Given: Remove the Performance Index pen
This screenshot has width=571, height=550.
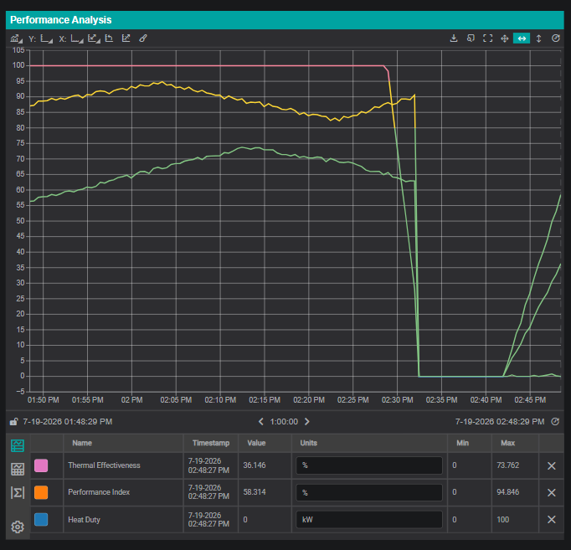Looking at the screenshot, I should coord(552,493).
